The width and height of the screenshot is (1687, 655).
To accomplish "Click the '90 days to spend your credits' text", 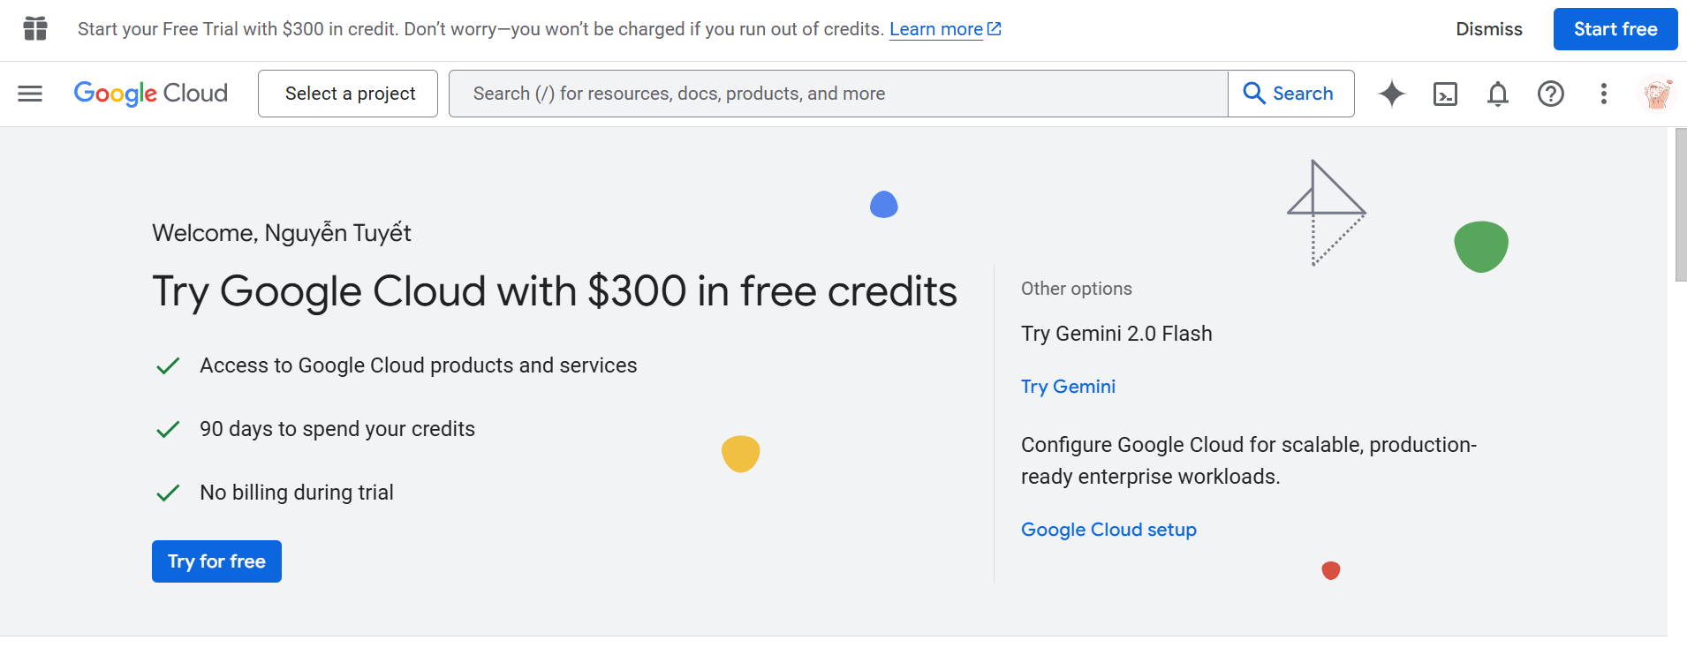I will pos(337,429).
